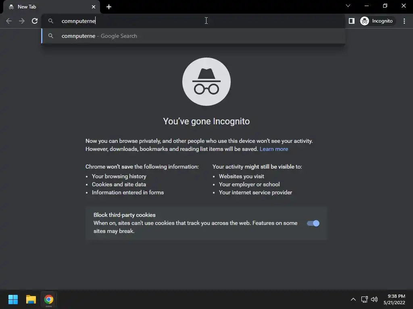Image resolution: width=413 pixels, height=309 pixels.
Task: Open Chrome's three-dot menu
Action: [404, 21]
